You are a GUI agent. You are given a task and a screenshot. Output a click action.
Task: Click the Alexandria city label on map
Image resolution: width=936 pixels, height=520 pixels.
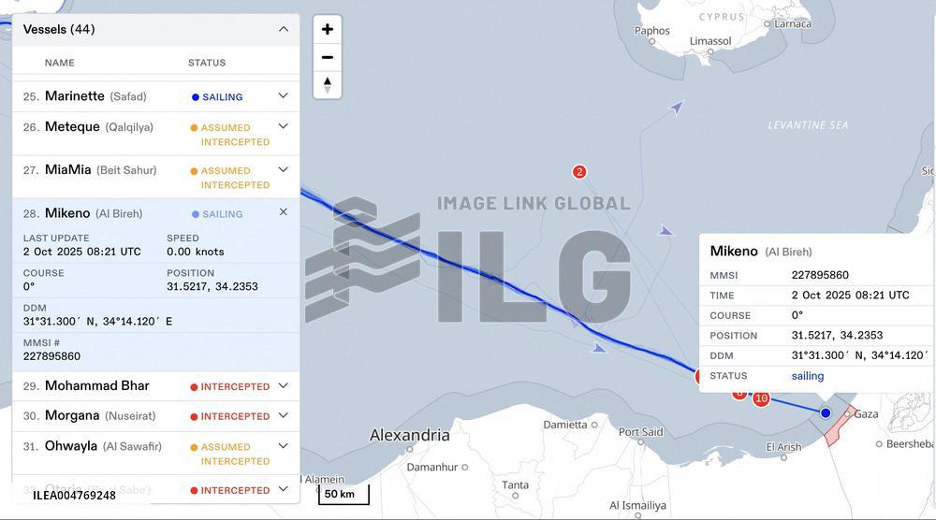tap(410, 435)
